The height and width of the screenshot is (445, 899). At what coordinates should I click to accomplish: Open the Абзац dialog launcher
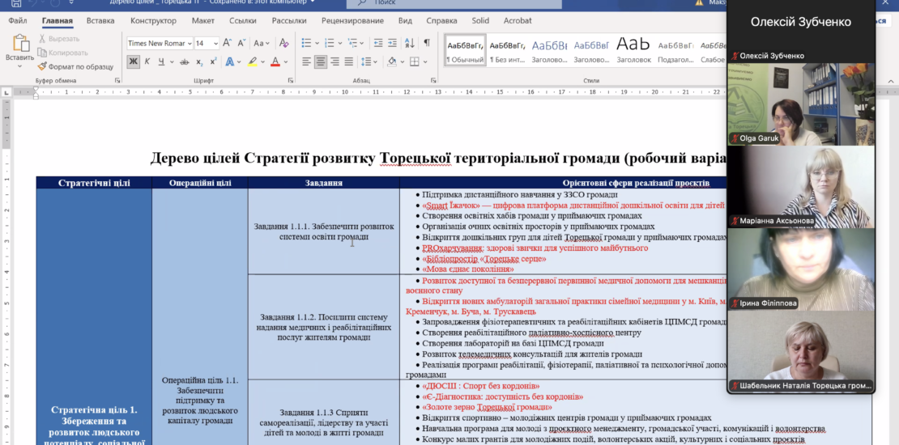[433, 81]
